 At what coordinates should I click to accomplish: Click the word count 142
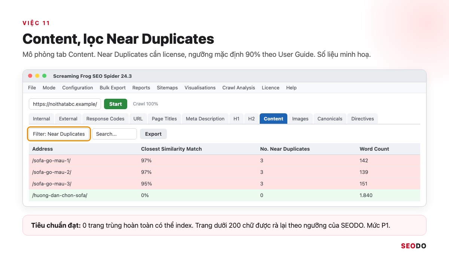pyautogui.click(x=364, y=160)
